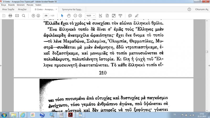Edit the page number field showing 208
210x118 pixels.
[46, 16]
